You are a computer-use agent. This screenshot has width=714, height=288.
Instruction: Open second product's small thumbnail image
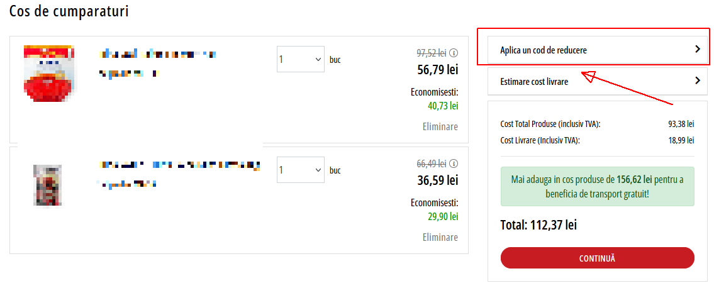(x=47, y=186)
